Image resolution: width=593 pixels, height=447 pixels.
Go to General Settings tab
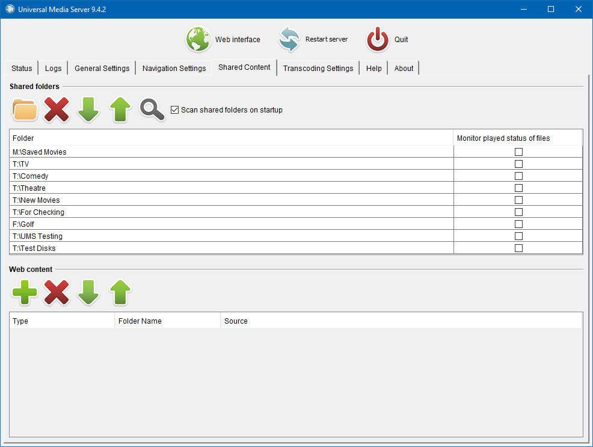pyautogui.click(x=102, y=68)
